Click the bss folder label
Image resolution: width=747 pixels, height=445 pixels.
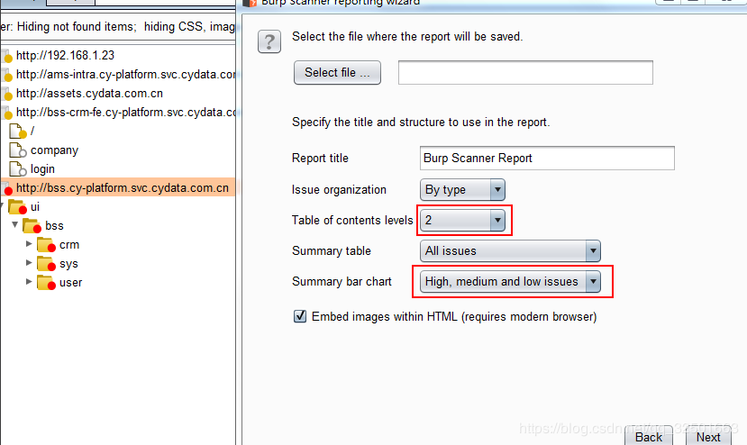[54, 226]
